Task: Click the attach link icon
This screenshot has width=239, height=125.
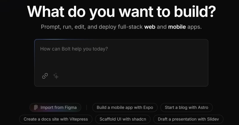Action: click(x=45, y=76)
